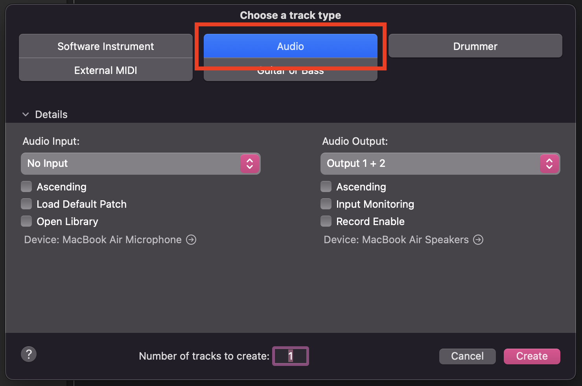Screen dimensions: 582x386
Task: Enable Ascending for Audio Input
Action: [26, 187]
